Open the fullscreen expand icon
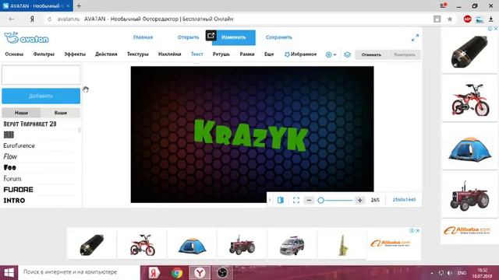The height and width of the screenshot is (280, 499). pyautogui.click(x=415, y=38)
